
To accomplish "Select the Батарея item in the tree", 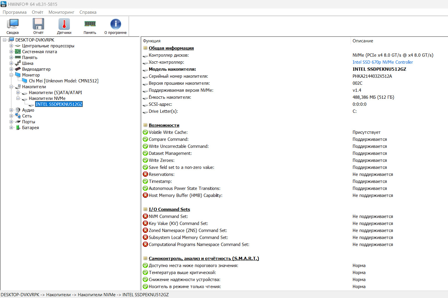I will tap(30, 128).
